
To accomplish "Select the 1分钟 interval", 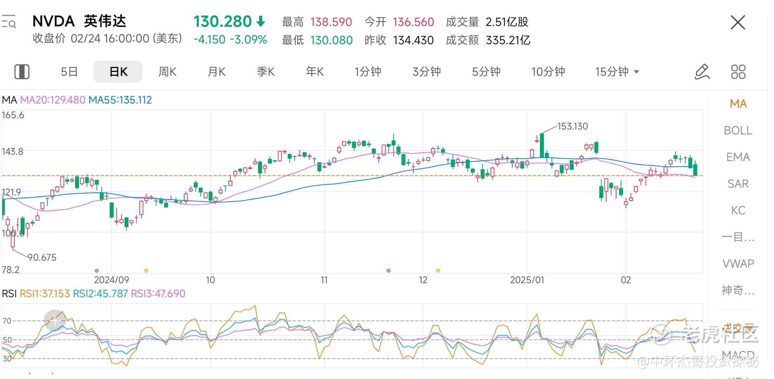I will (368, 72).
